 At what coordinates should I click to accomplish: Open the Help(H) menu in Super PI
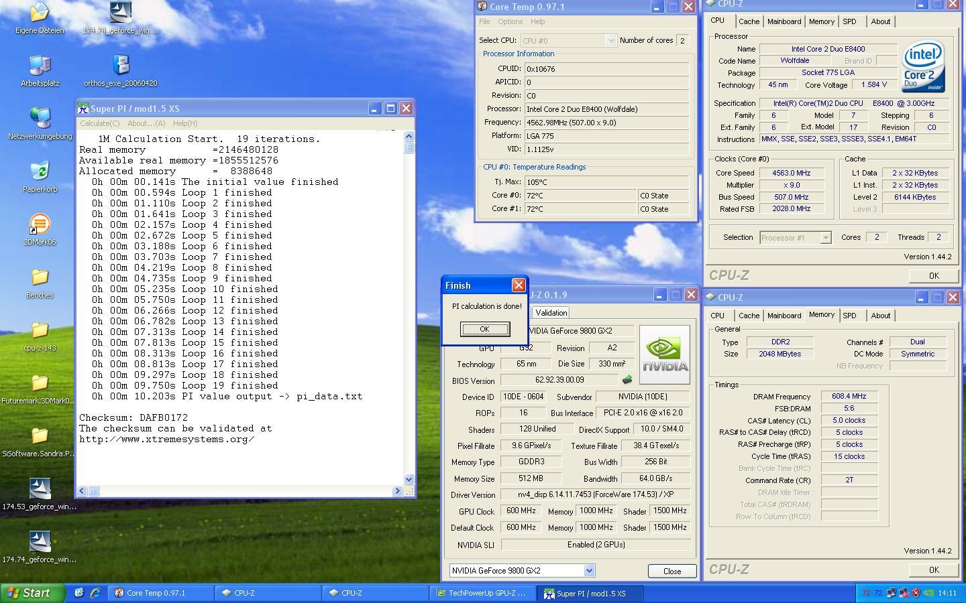pos(185,123)
